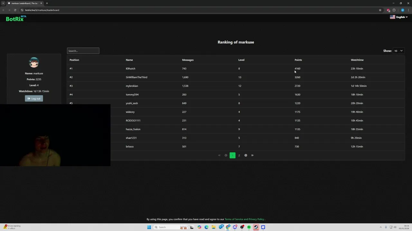Click the Messages column header

tap(188, 60)
